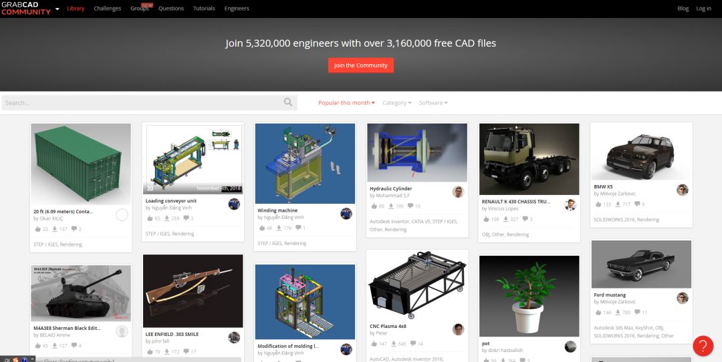722x362 pixels.
Task: Click the download icon on Loading conveyor unit
Action: coord(166,218)
